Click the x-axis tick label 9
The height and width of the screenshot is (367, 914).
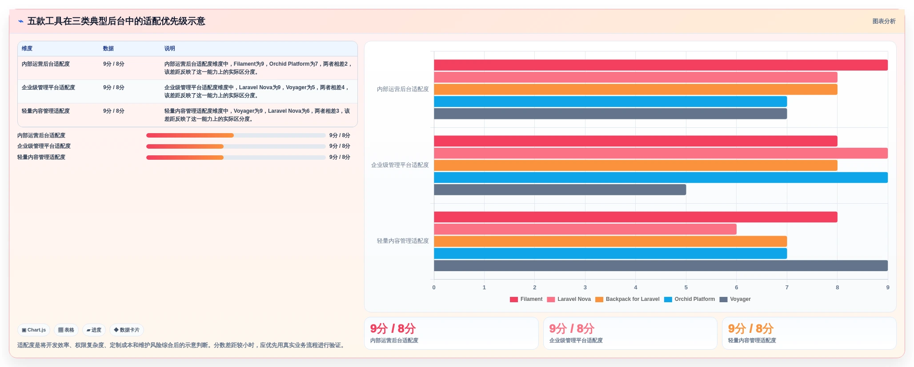(888, 288)
